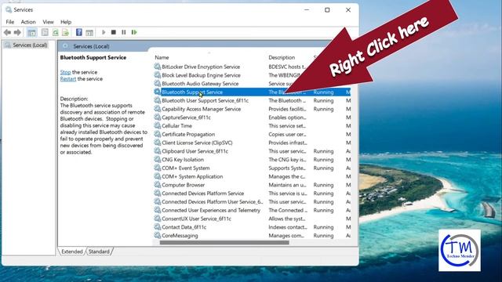Open the File menu
This screenshot has width=502, height=282.
(10, 22)
